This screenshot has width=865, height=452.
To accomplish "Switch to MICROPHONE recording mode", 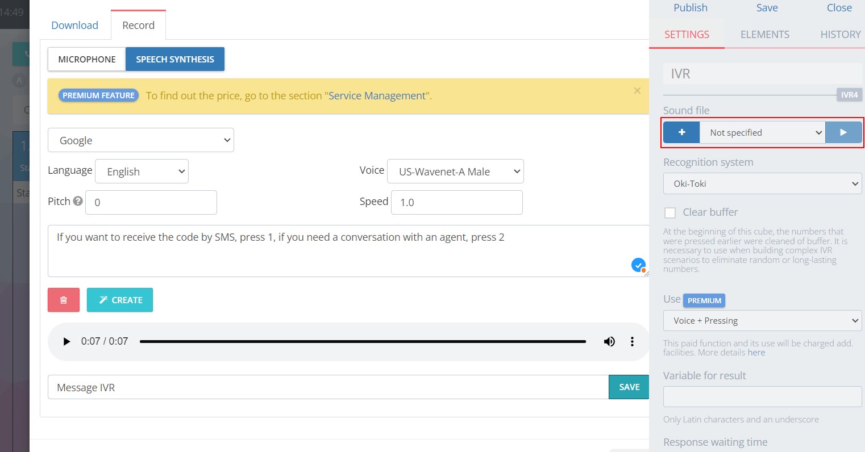I will (86, 59).
